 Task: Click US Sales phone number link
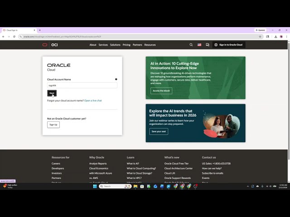point(216,164)
